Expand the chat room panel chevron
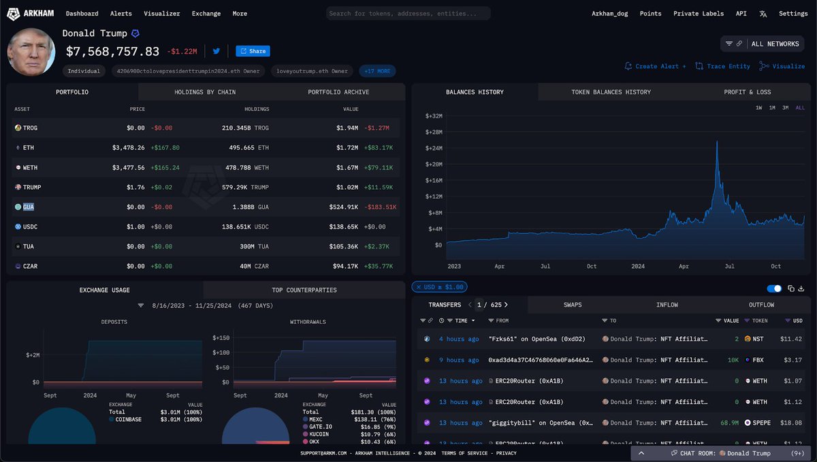This screenshot has height=462, width=817. tap(641, 453)
